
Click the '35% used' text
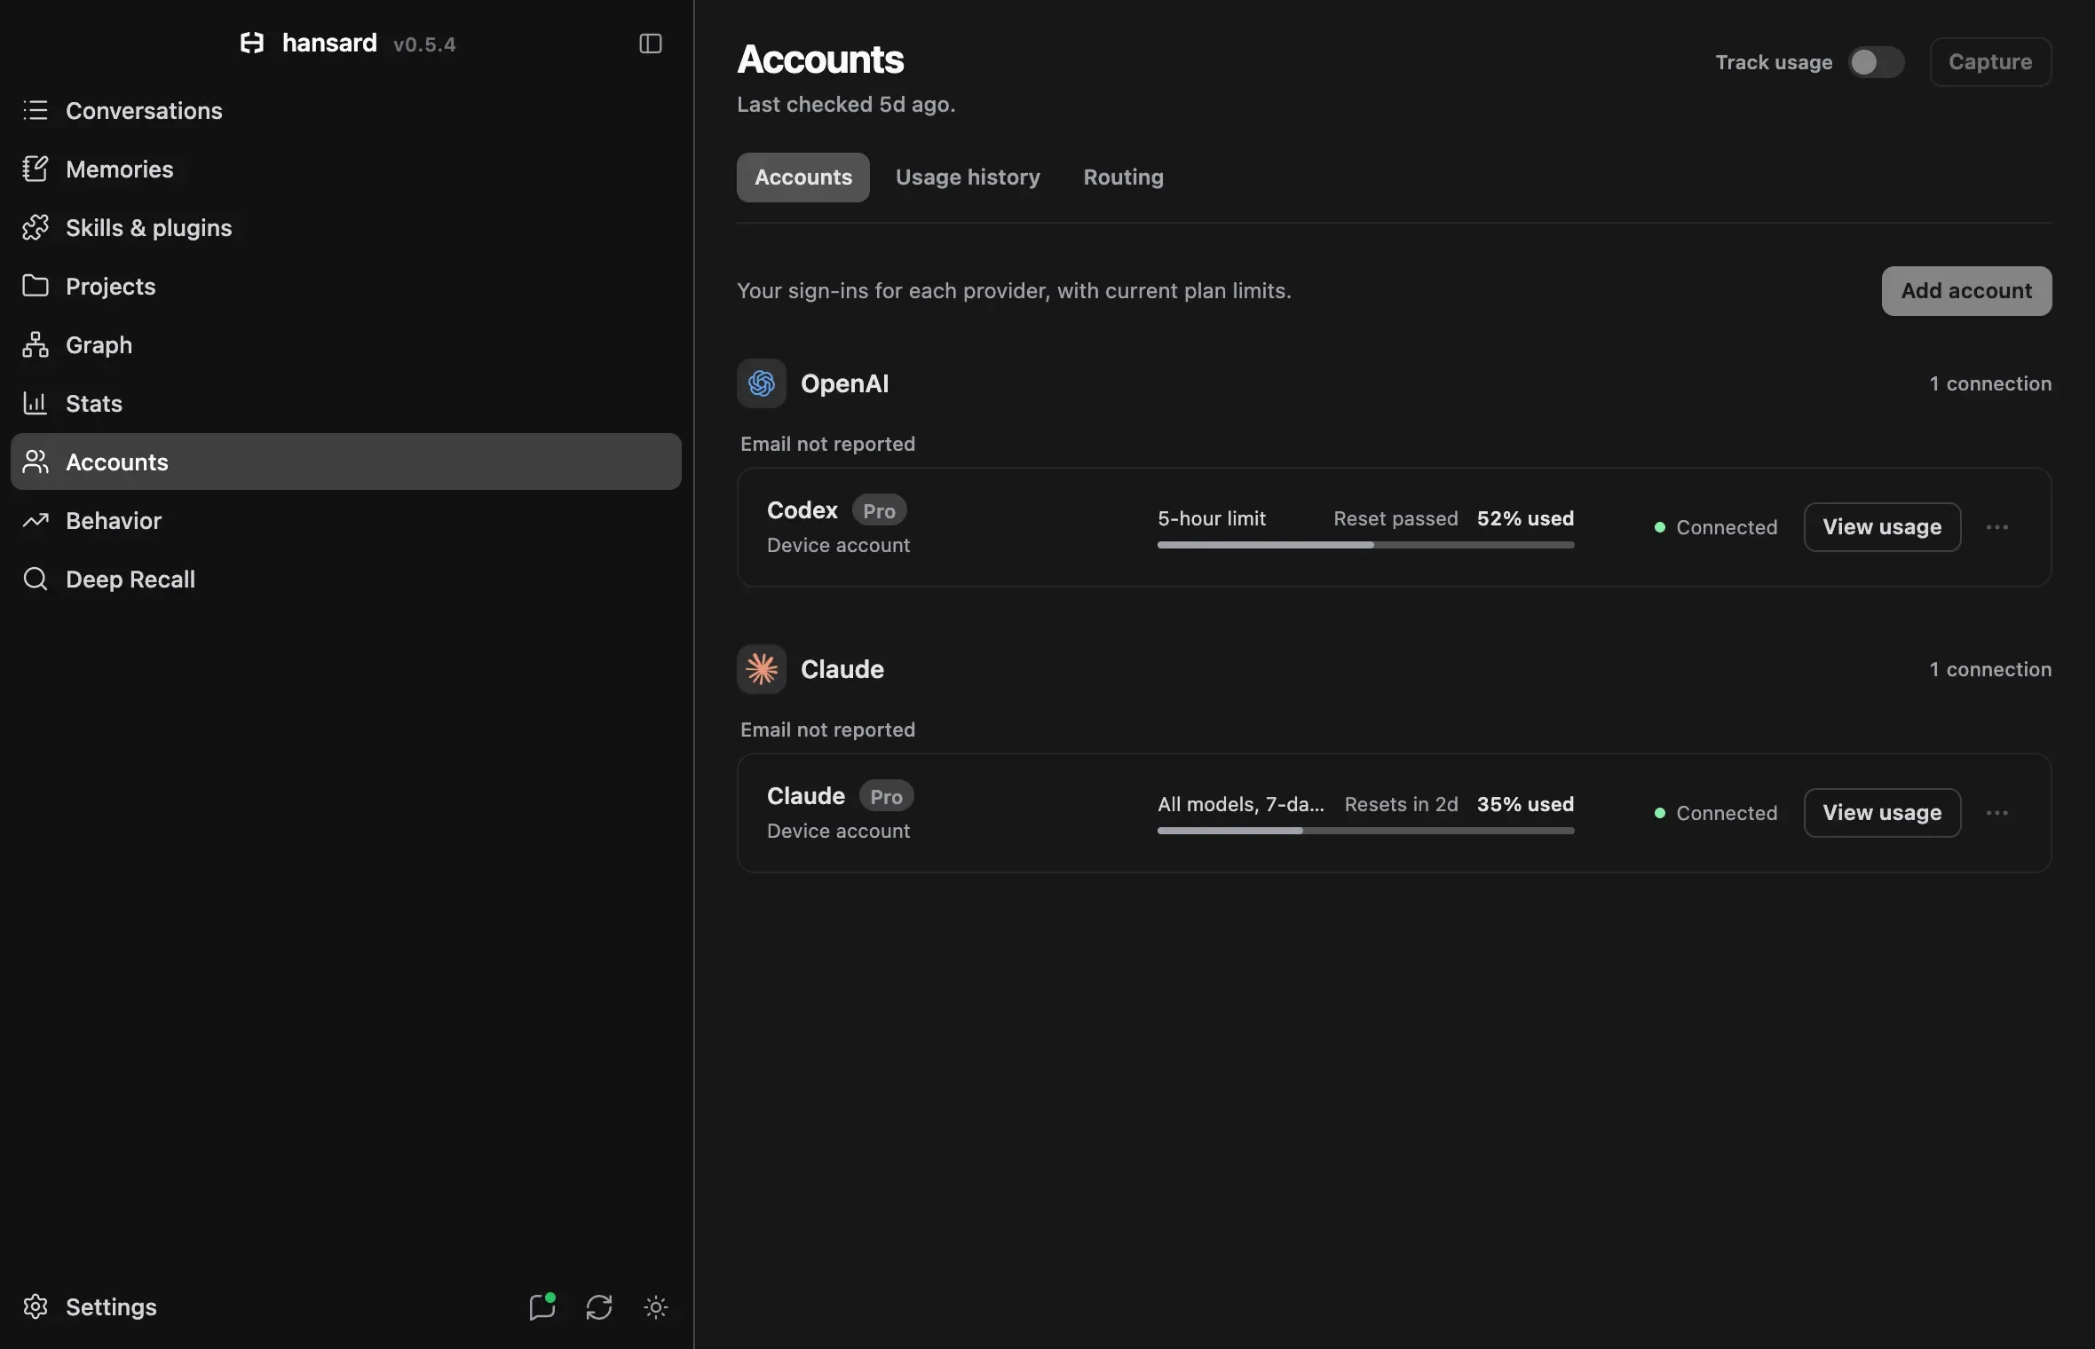pyautogui.click(x=1525, y=804)
